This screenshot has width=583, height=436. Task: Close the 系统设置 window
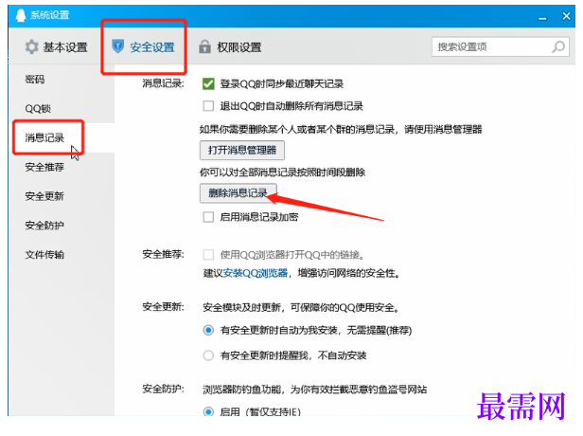(566, 16)
